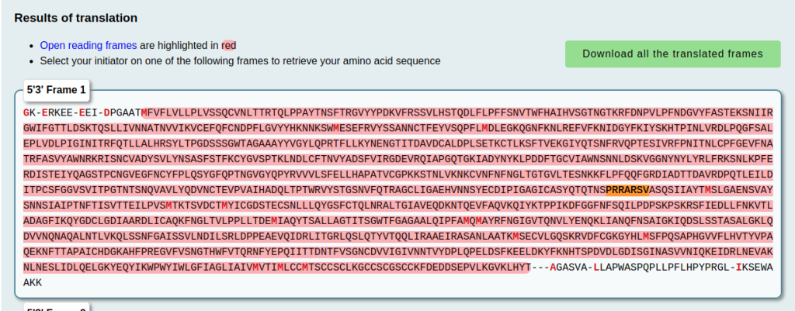
Task: Select initiator M starting MSECVLGQSKRVDF
Action: (x=516, y=237)
